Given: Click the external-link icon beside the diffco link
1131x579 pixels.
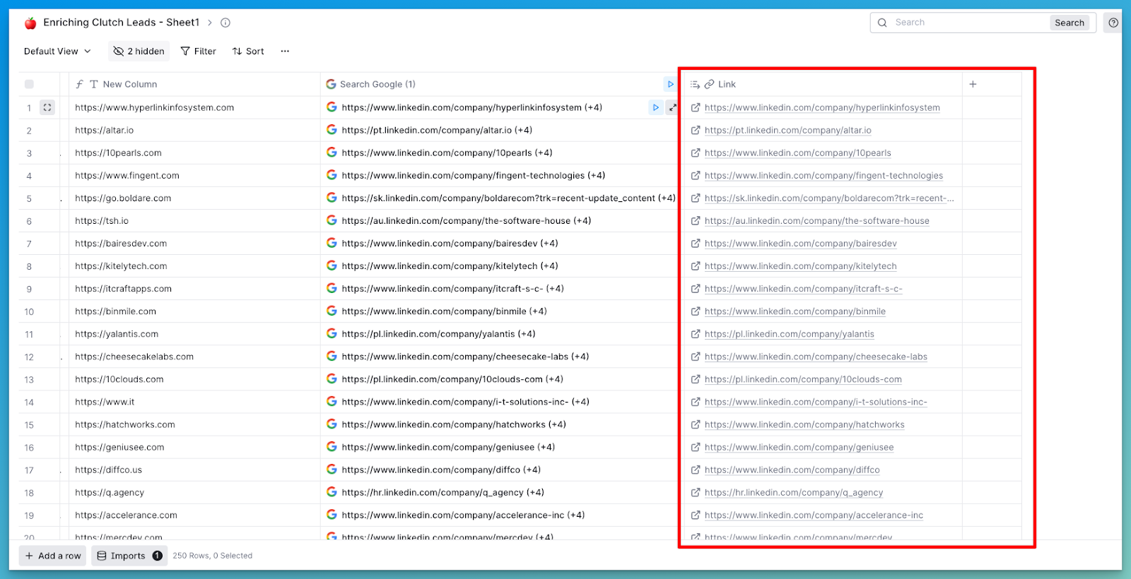Looking at the screenshot, I should click(x=696, y=470).
